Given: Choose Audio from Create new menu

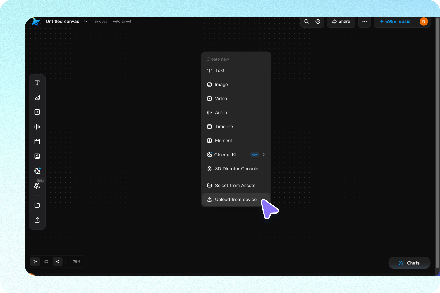Looking at the screenshot, I should 236,113.
